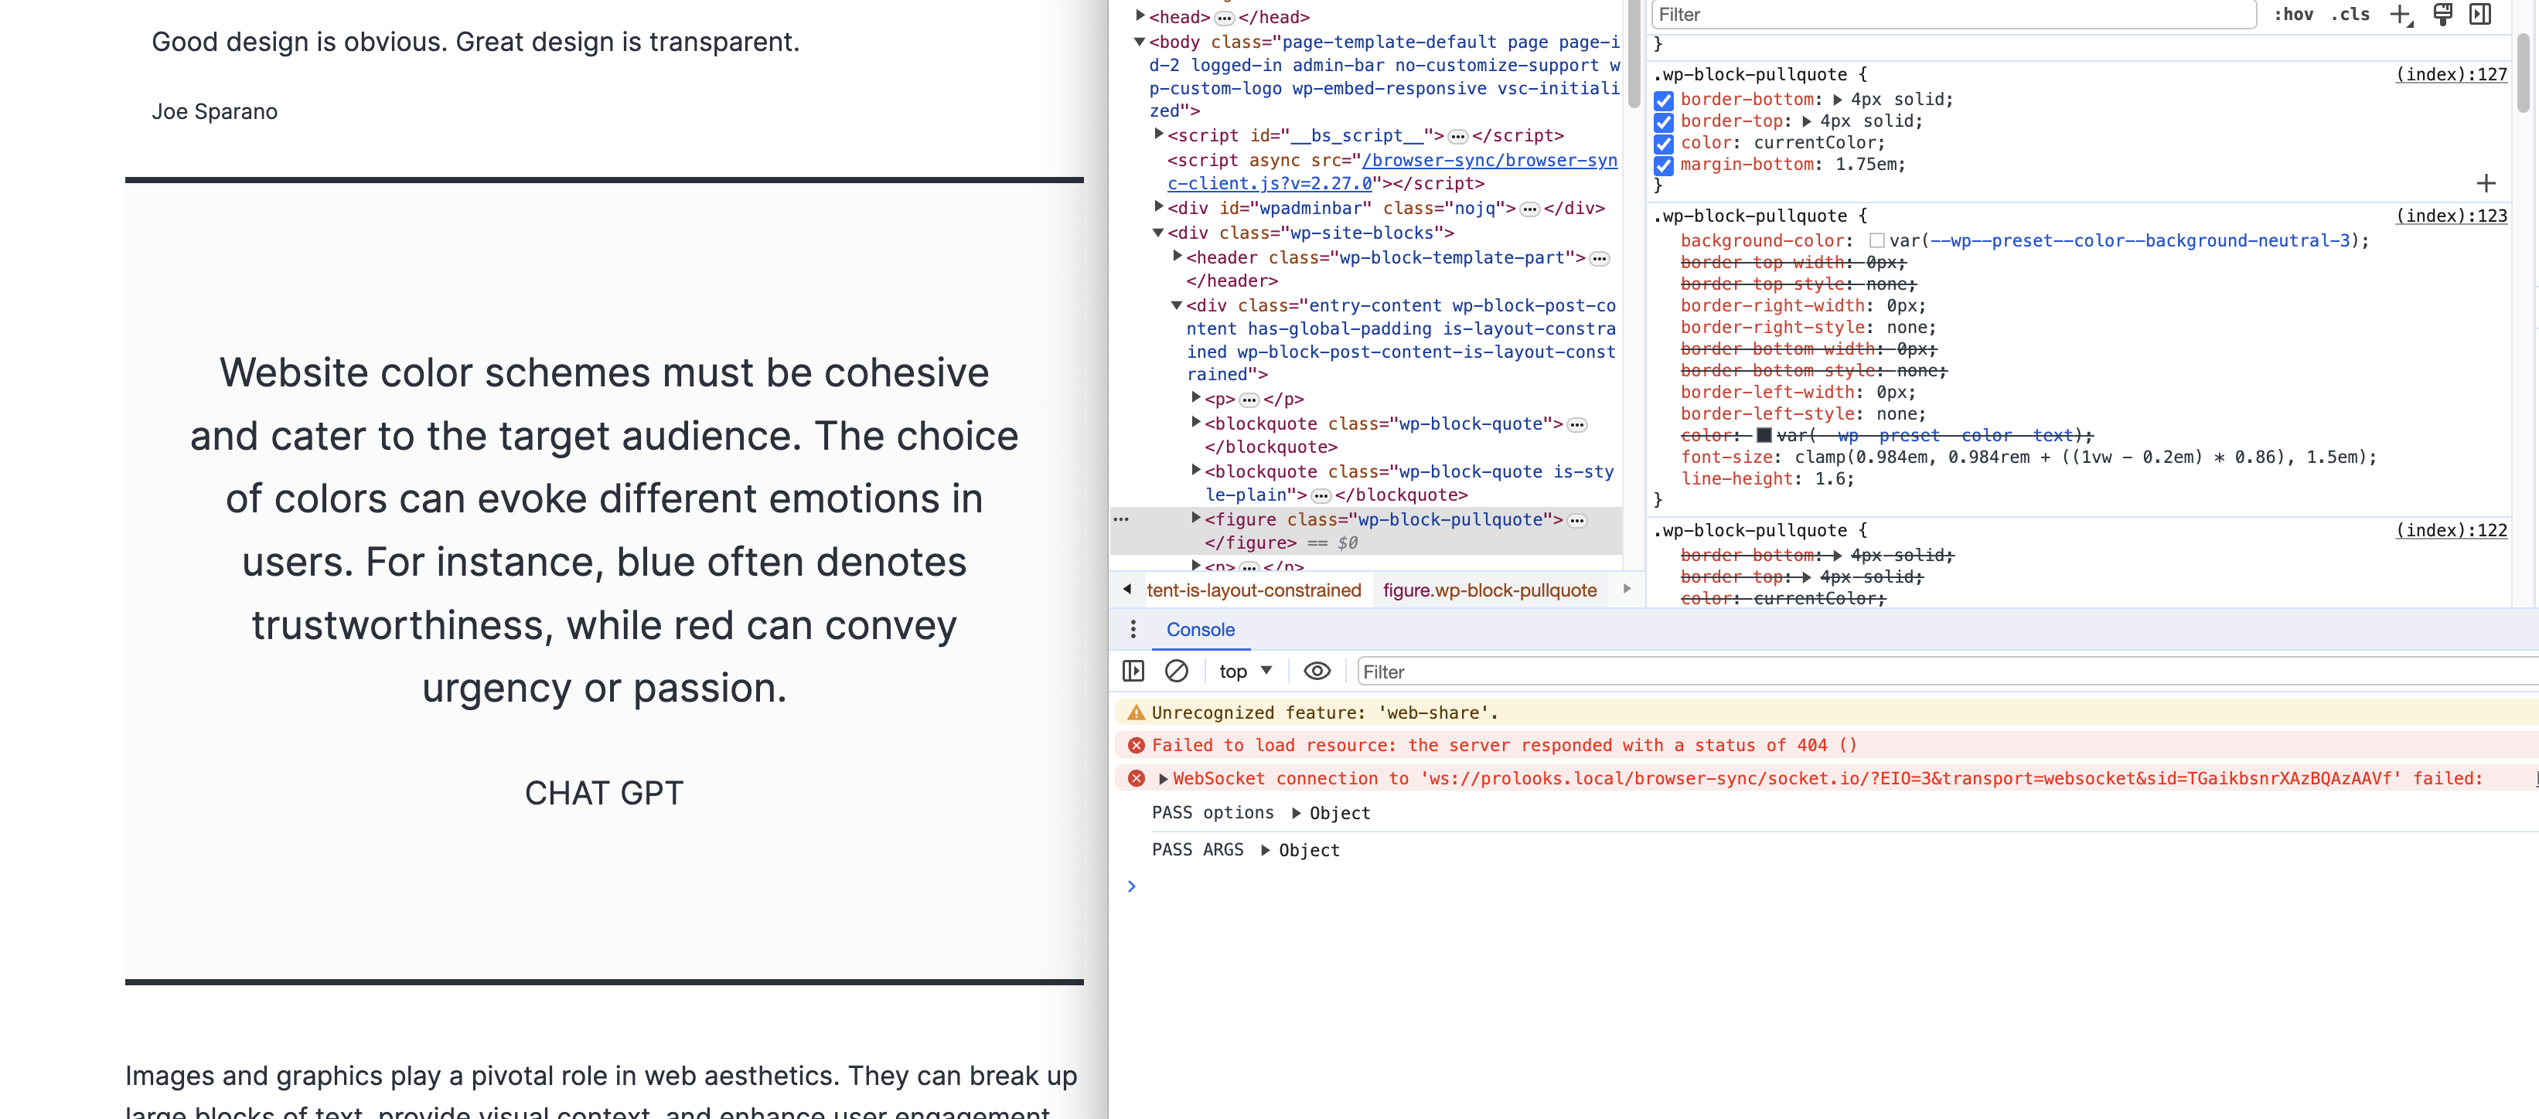Show the console sidebar panel
This screenshot has height=1119, width=2539.
tap(1133, 671)
